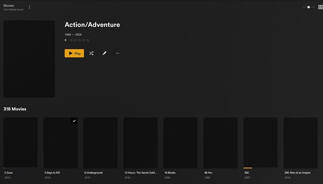323x184 pixels.
Task: Click the 1969 — 2024 date range
Action: click(x=73, y=35)
